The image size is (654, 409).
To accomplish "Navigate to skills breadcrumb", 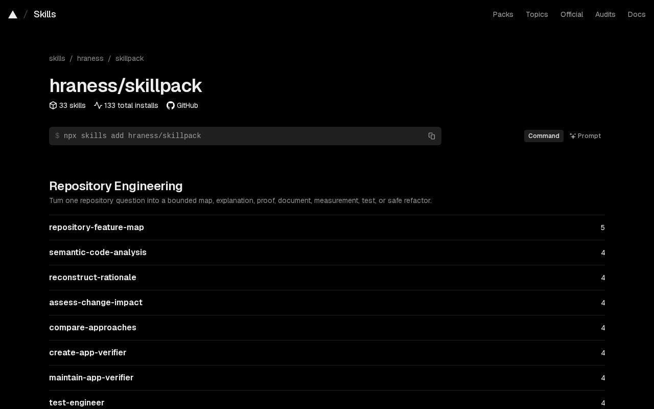I will click(x=57, y=58).
